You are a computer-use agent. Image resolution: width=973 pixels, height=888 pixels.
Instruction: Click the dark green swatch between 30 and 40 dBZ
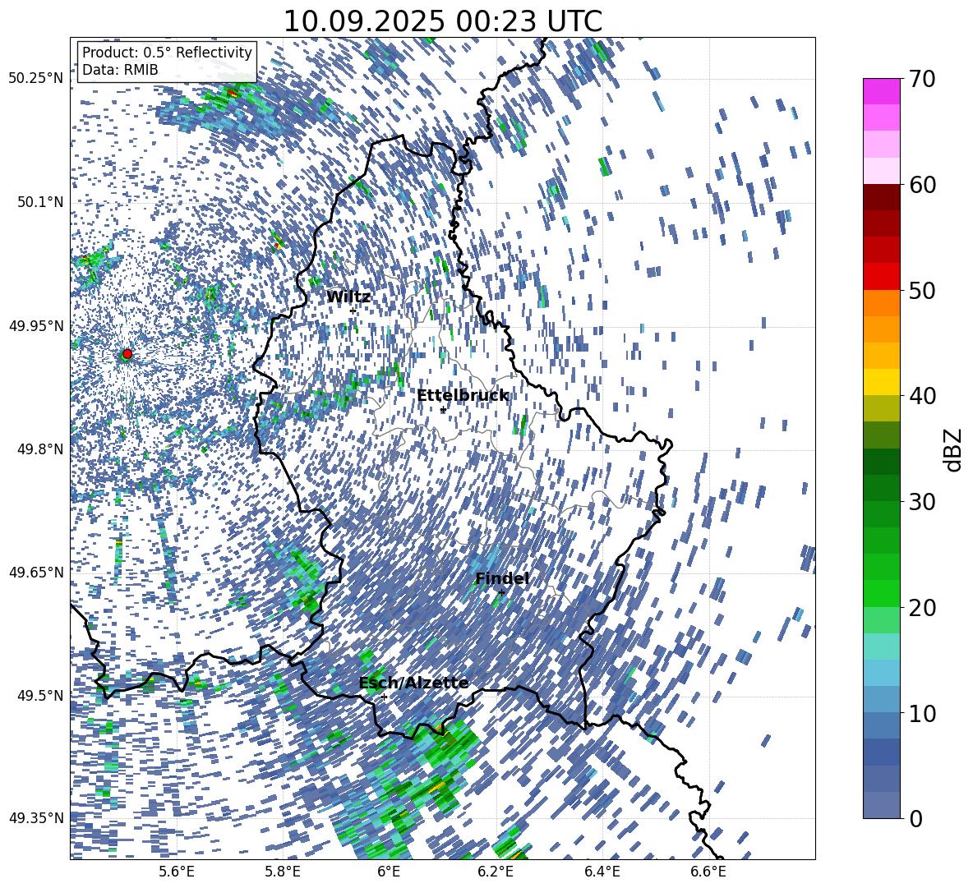pyautogui.click(x=882, y=462)
